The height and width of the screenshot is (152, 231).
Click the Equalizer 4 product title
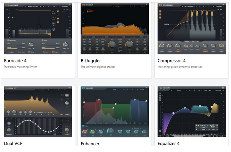tap(168, 144)
